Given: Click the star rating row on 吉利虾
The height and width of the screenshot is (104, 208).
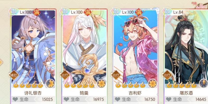Looking at the screenshot, I should point(131,85).
